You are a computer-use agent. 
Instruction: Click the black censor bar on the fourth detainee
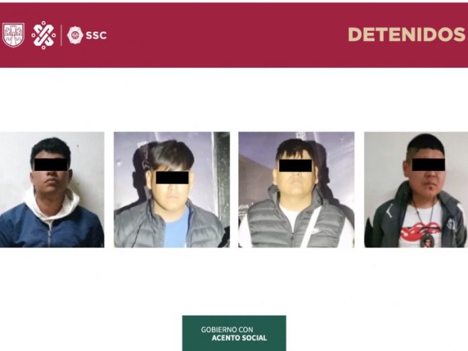(428, 165)
